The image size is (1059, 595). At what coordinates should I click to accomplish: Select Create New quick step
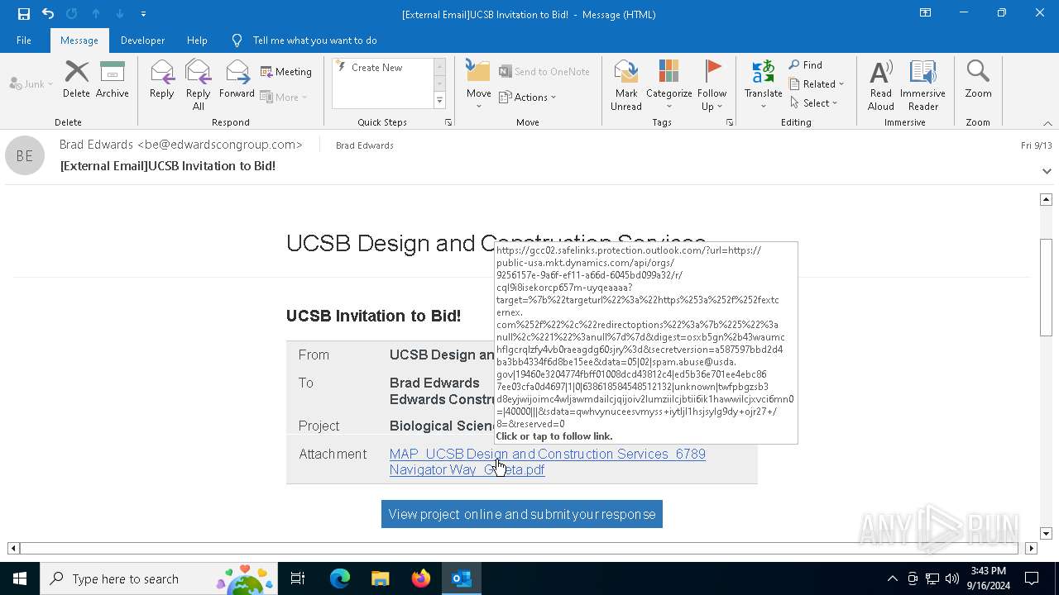pyautogui.click(x=377, y=68)
